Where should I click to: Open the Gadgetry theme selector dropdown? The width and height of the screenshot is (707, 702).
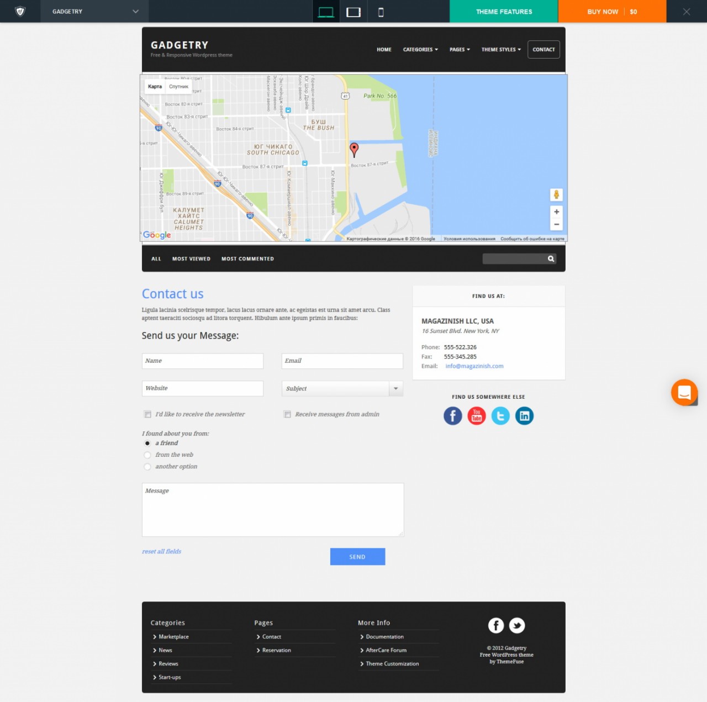(x=94, y=12)
